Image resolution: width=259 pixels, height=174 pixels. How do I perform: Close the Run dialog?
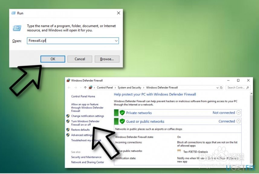click(x=118, y=13)
